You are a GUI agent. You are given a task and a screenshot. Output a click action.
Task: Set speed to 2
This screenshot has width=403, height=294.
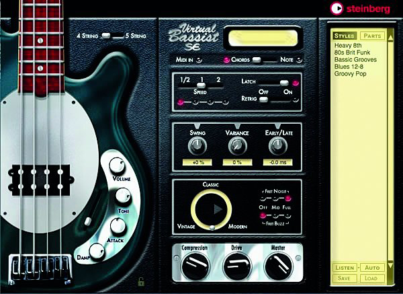[x=218, y=79]
